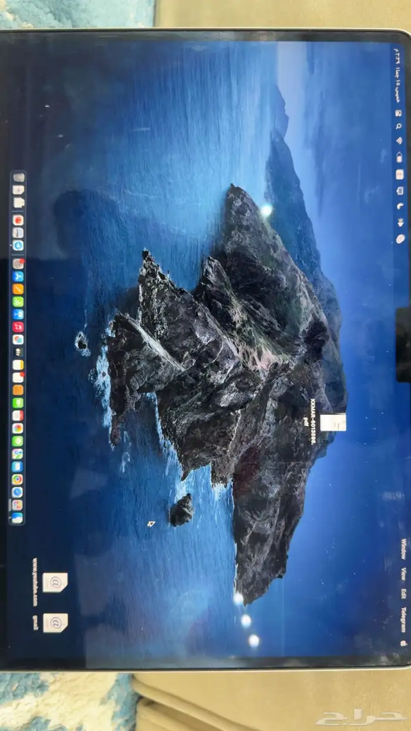This screenshot has width=411, height=731.
Task: Open the Edit menu
Action: [x=403, y=594]
